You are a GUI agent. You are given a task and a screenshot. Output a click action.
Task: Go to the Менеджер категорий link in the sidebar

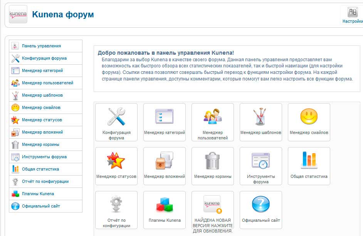pyautogui.click(x=42, y=70)
